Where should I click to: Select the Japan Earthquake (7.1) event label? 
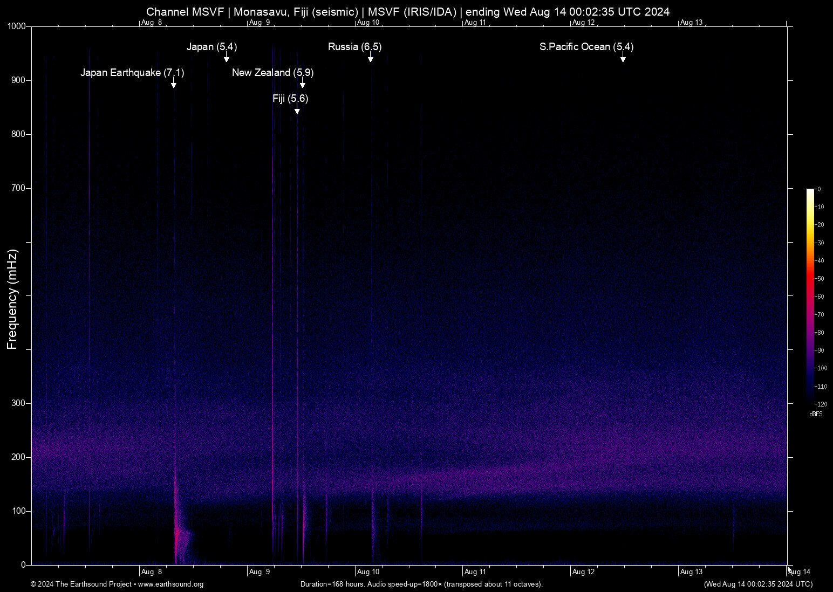132,73
